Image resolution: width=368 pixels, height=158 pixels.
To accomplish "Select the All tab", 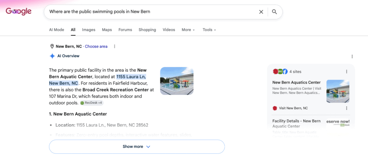I will [x=73, y=30].
